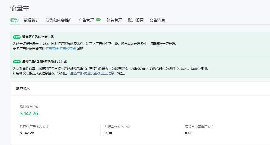Click the 虚拟电话号码联系功能正式上线 notice title
The width and height of the screenshot is (270, 145).
pyautogui.click(x=44, y=62)
